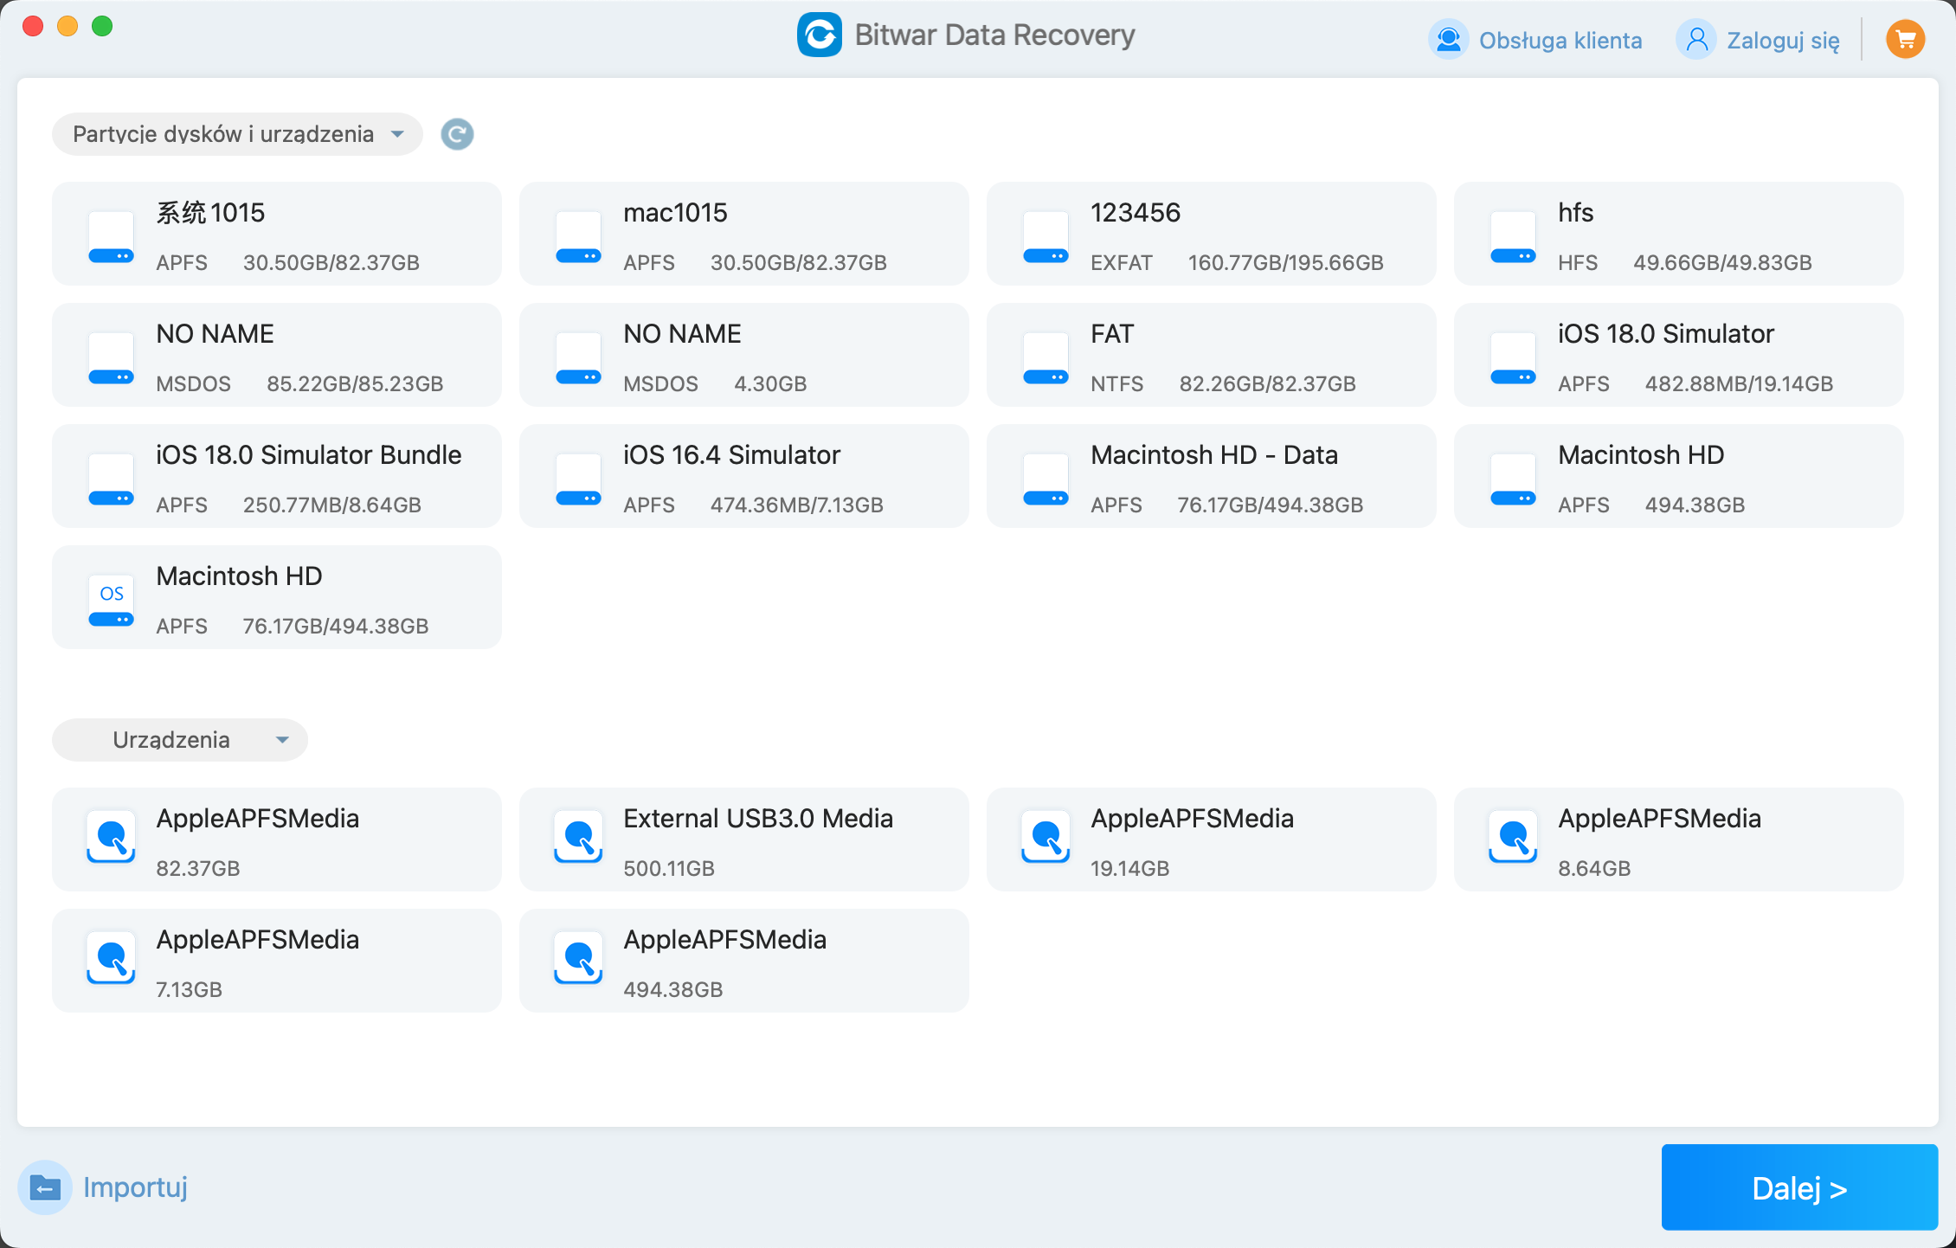The height and width of the screenshot is (1248, 1956).
Task: Click the login user avatar icon
Action: pos(1696,40)
